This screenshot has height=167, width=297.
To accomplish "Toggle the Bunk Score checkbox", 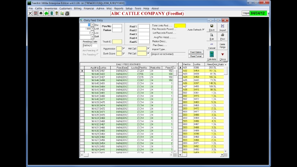I will [x=124, y=54].
